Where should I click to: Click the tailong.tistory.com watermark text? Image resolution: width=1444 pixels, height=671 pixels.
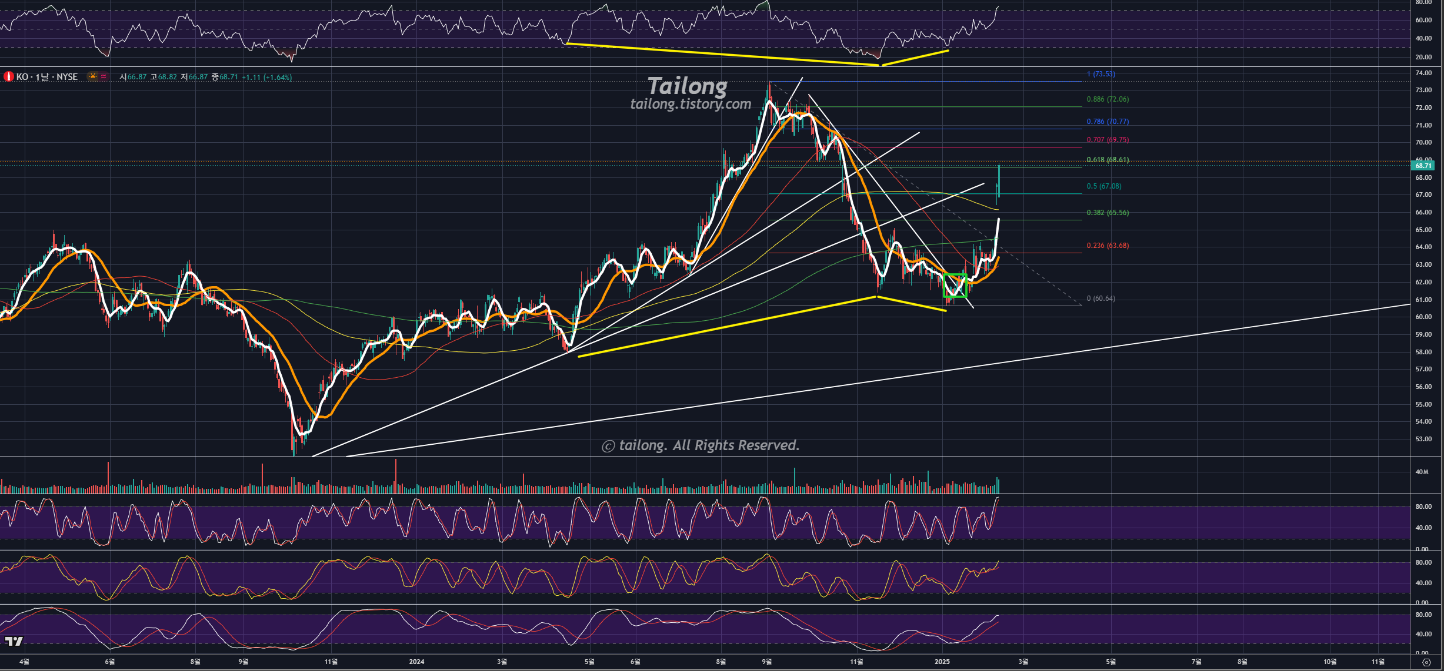(x=691, y=104)
